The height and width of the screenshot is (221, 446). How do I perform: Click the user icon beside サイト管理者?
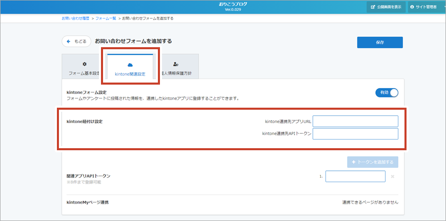coord(412,7)
